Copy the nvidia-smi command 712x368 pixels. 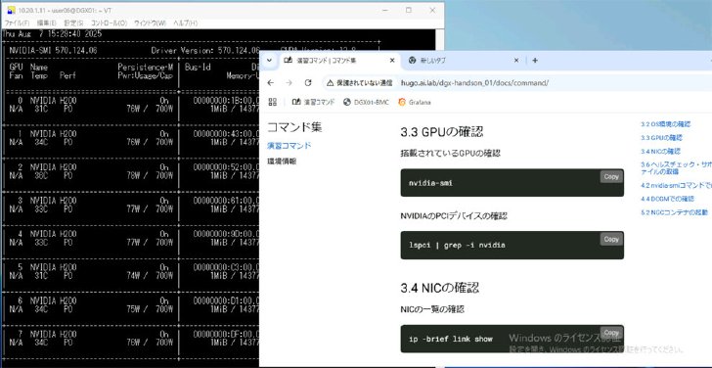[x=611, y=177]
